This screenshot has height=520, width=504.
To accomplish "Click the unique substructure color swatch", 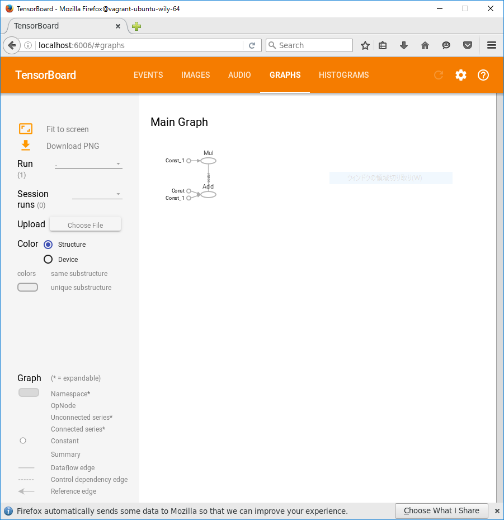I will coord(27,287).
